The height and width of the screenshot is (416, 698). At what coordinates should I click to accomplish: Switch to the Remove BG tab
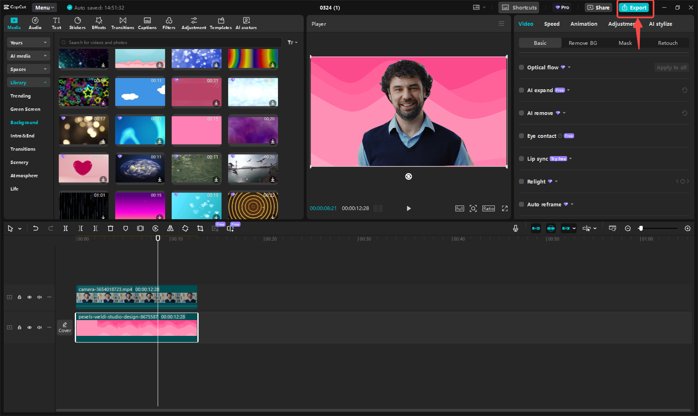pyautogui.click(x=582, y=43)
